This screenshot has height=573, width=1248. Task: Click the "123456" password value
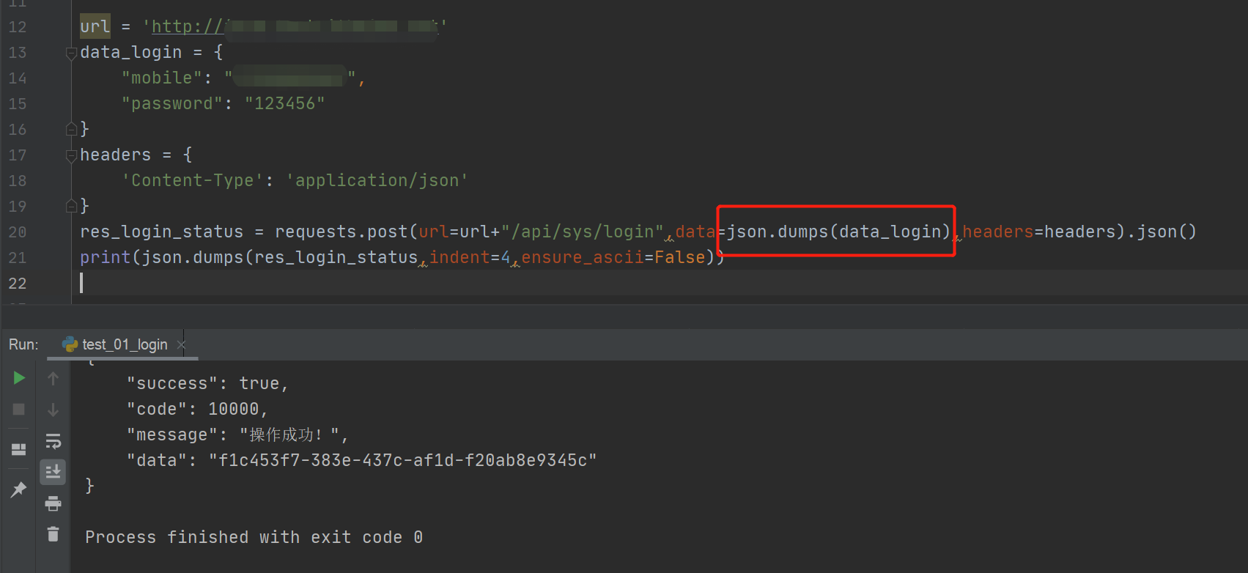[x=285, y=104]
